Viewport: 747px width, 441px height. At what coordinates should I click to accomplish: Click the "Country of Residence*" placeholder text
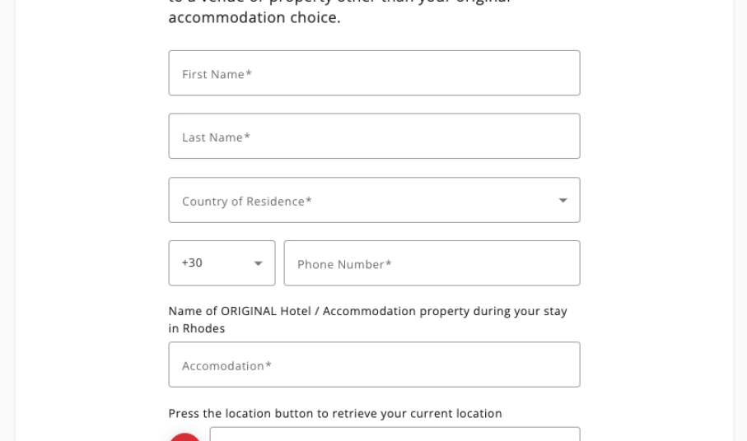pyautogui.click(x=247, y=202)
